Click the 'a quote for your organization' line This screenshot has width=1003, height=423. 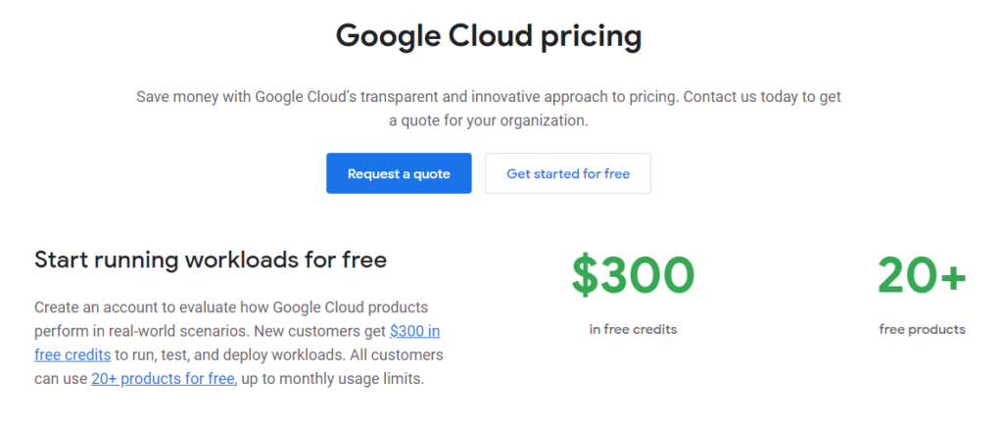(x=489, y=120)
